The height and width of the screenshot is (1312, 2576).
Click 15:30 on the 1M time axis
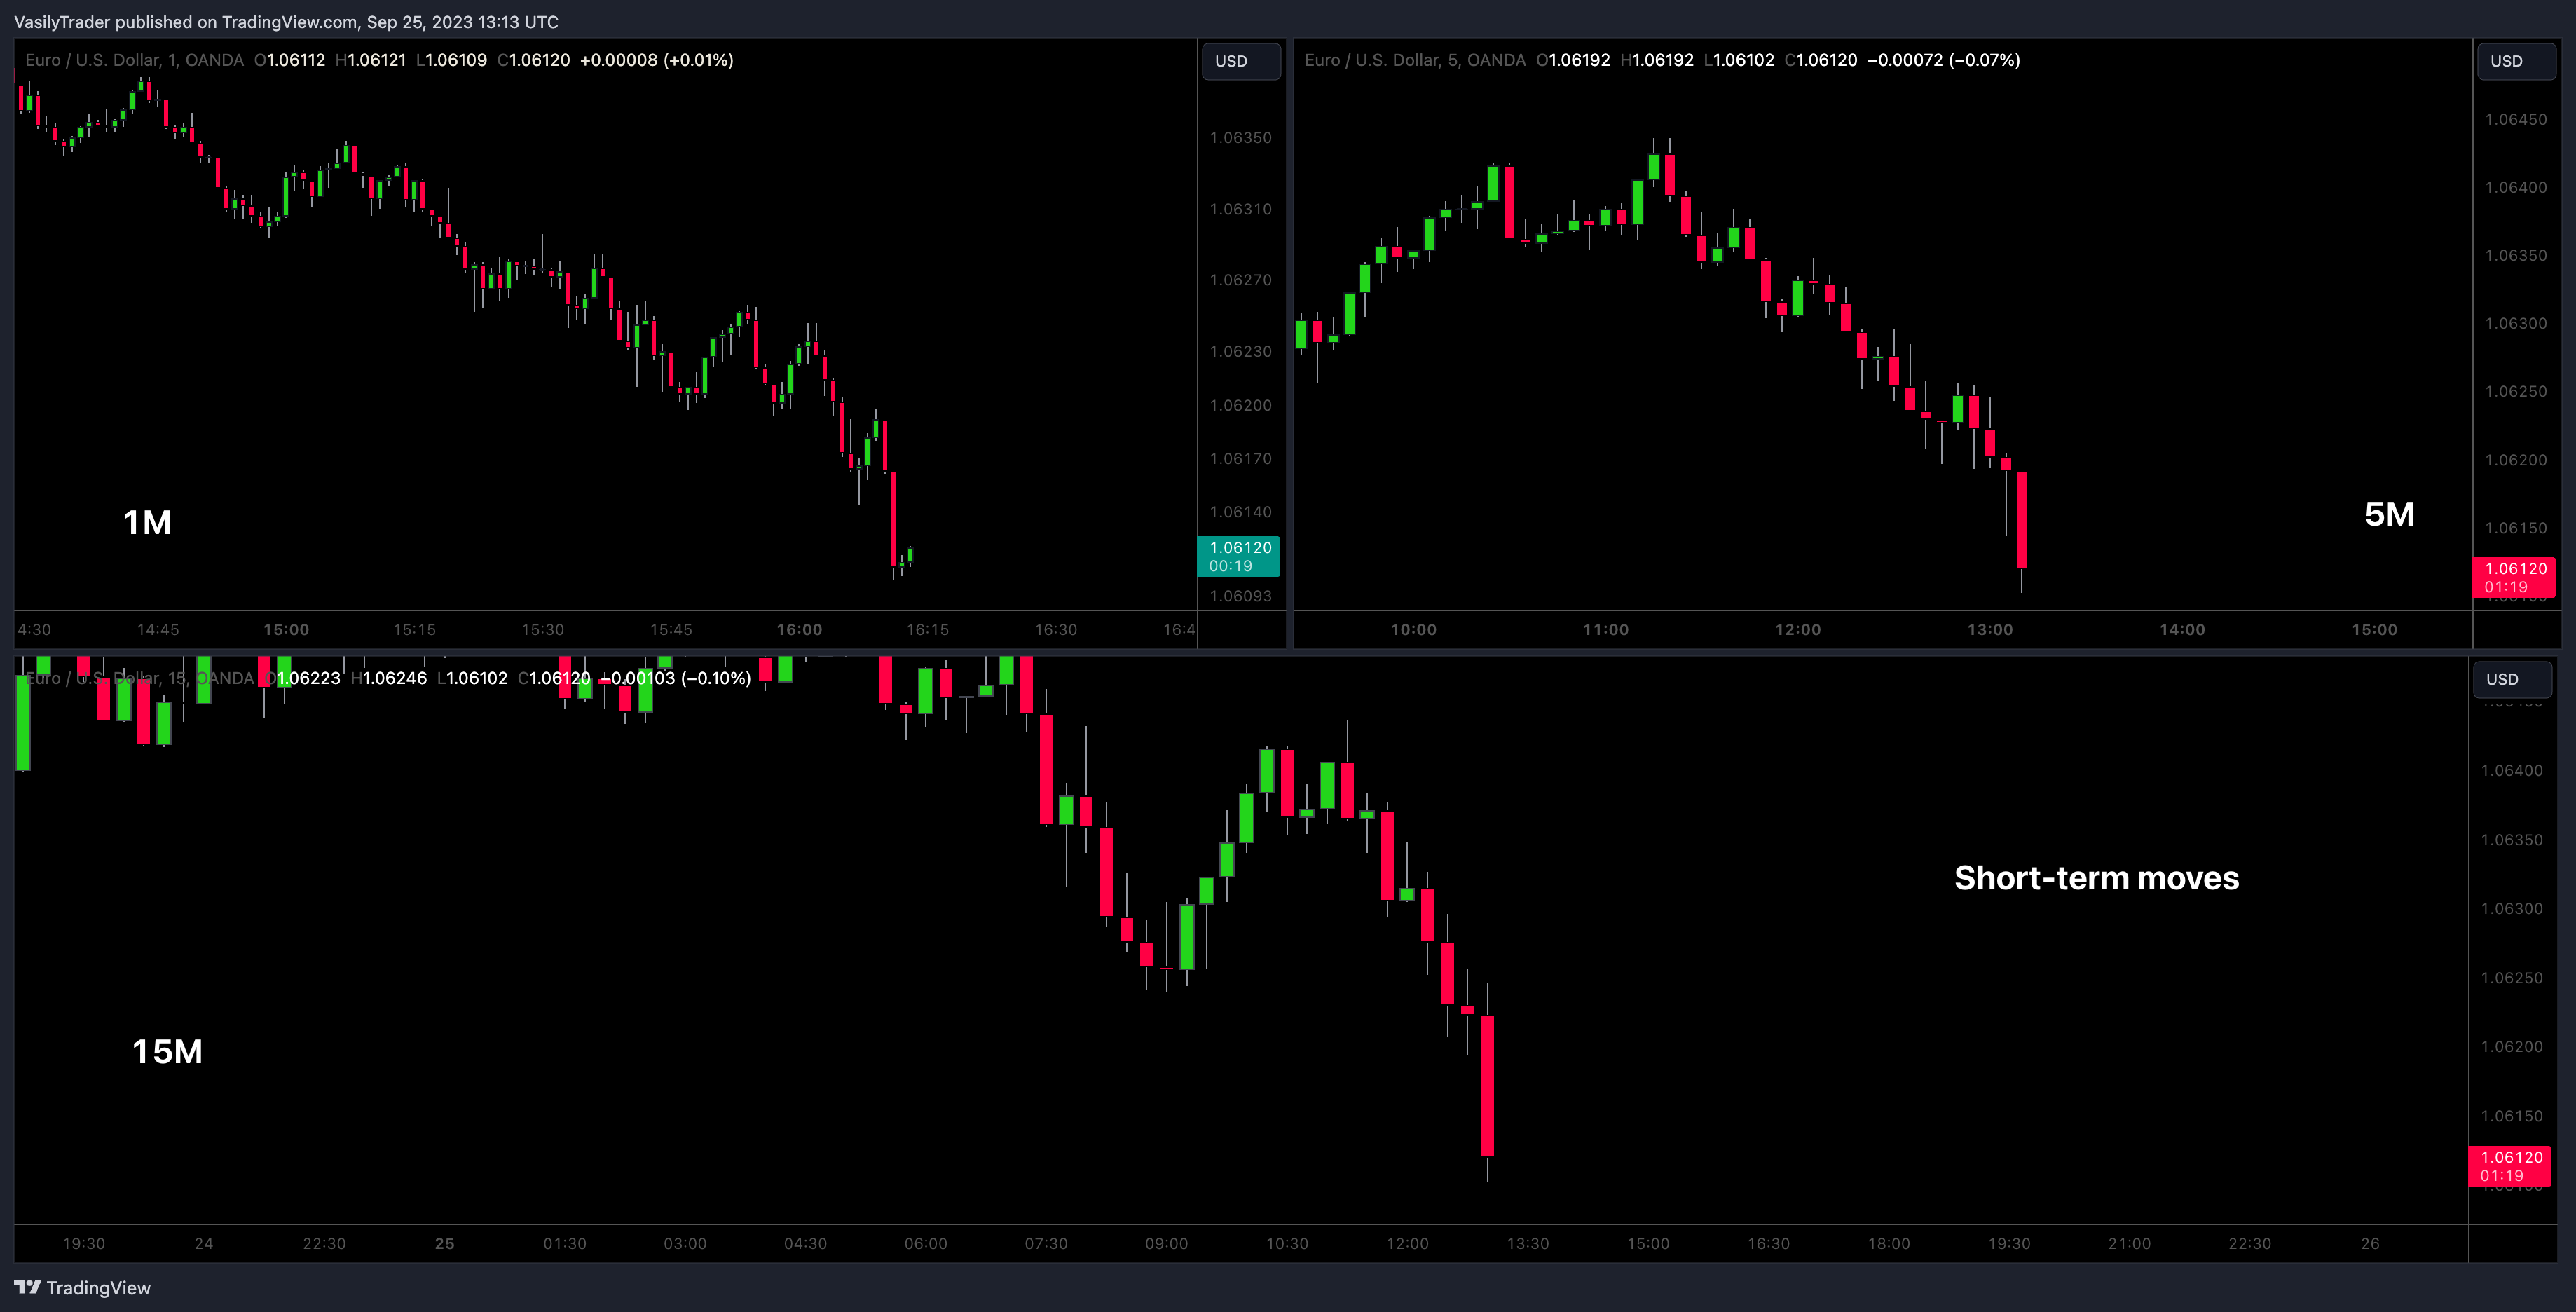pyautogui.click(x=542, y=630)
